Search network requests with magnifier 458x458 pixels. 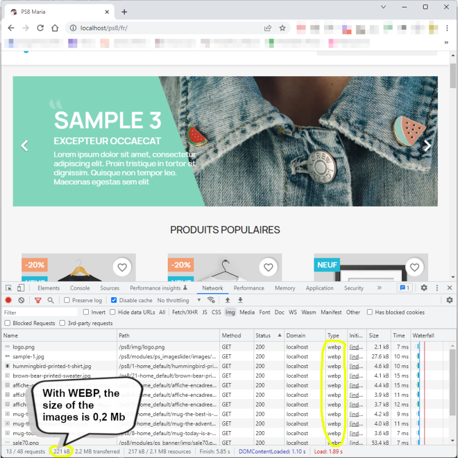tap(50, 300)
